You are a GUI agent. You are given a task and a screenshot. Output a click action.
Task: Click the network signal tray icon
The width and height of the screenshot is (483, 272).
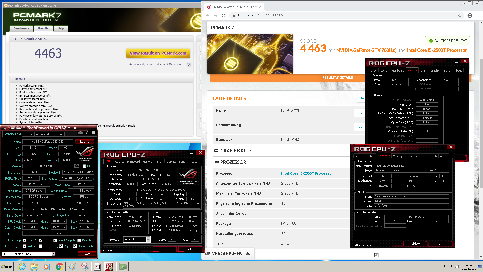[457, 266]
